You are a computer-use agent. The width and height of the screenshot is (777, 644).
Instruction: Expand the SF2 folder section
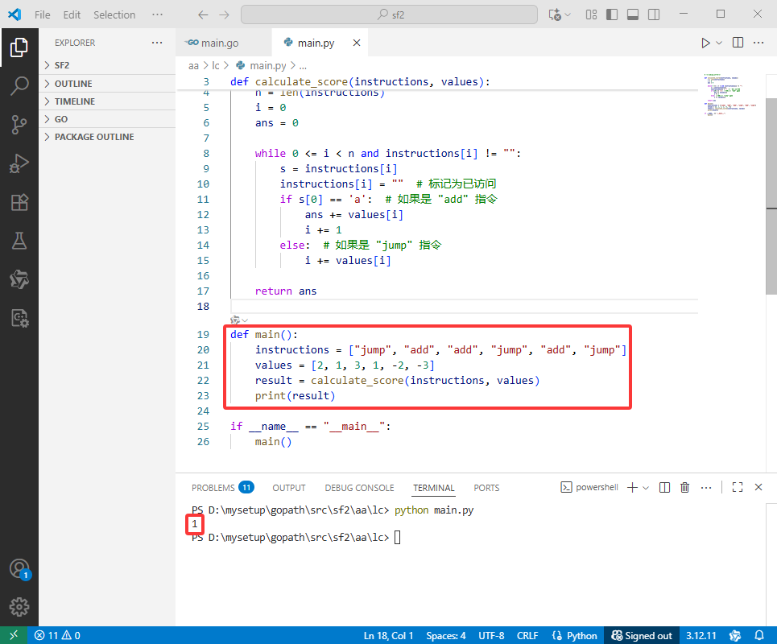pos(107,65)
